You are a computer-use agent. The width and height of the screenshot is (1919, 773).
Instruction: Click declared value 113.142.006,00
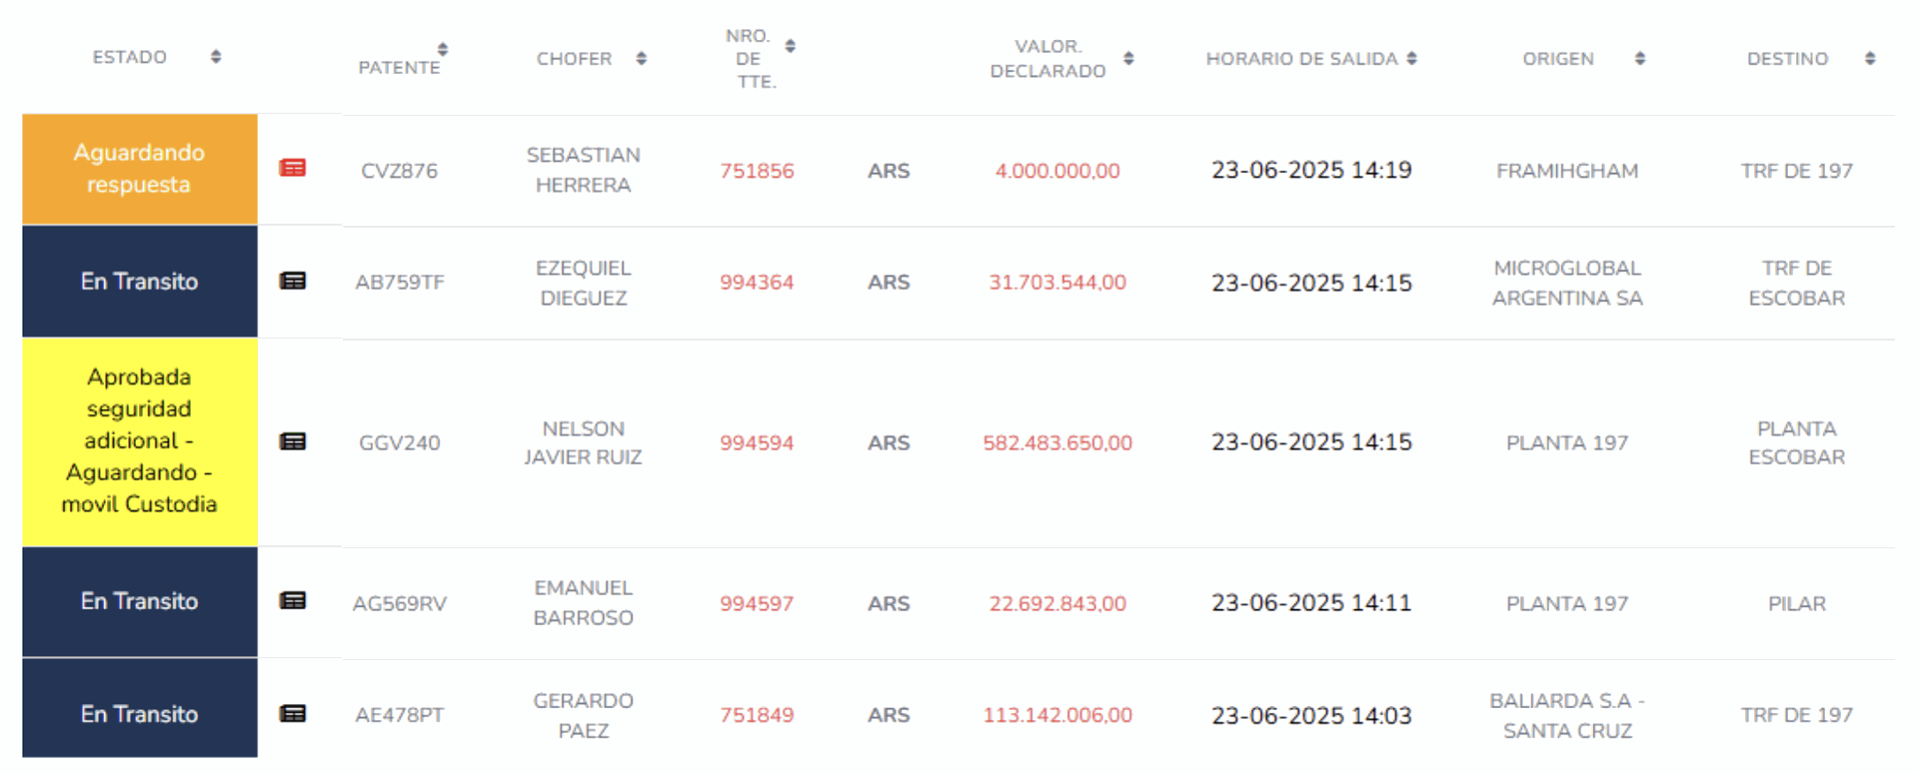point(1057,715)
